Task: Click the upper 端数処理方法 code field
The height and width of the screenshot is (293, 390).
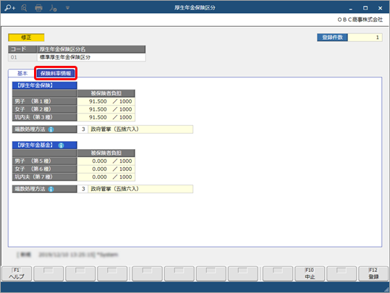Action: click(82, 129)
